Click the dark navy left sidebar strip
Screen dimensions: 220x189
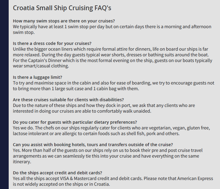4,95
